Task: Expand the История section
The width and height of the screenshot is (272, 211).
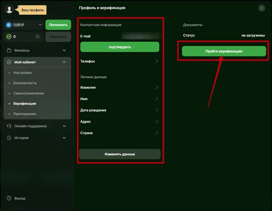Action: pos(64,138)
